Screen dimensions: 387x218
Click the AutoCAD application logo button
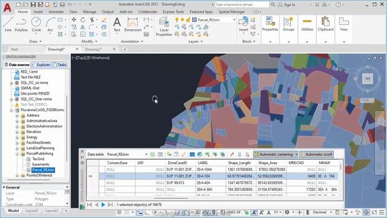click(7, 7)
